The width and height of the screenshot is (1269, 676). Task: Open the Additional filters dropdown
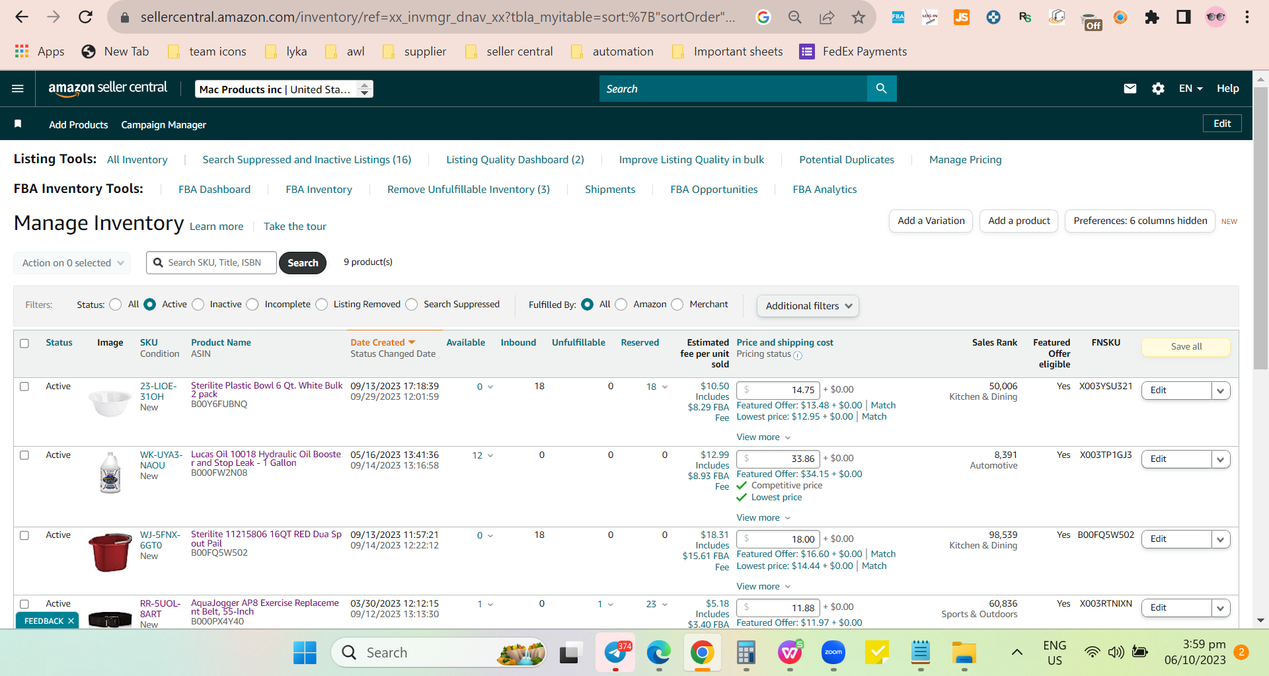click(x=808, y=306)
